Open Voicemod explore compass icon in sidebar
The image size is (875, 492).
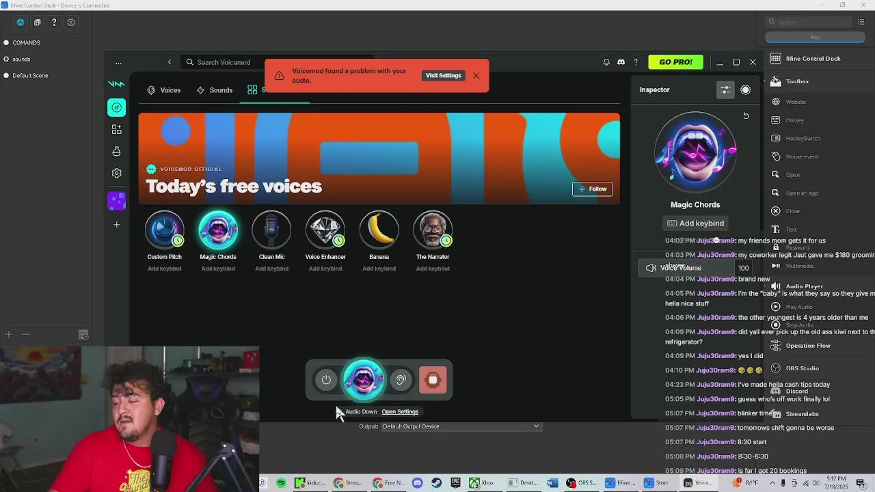coord(116,107)
